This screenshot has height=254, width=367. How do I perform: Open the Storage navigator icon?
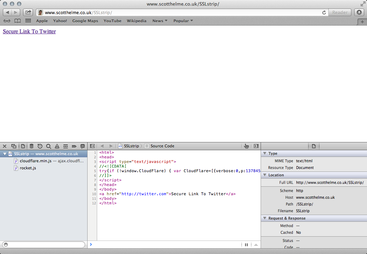pos(31,146)
